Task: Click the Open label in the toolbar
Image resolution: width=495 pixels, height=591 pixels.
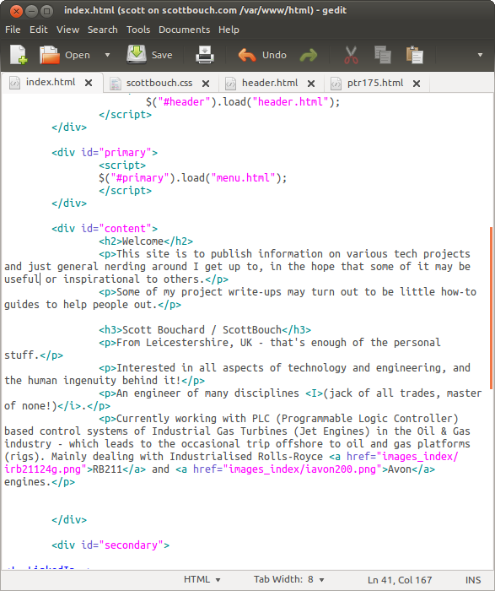Action: (x=78, y=55)
